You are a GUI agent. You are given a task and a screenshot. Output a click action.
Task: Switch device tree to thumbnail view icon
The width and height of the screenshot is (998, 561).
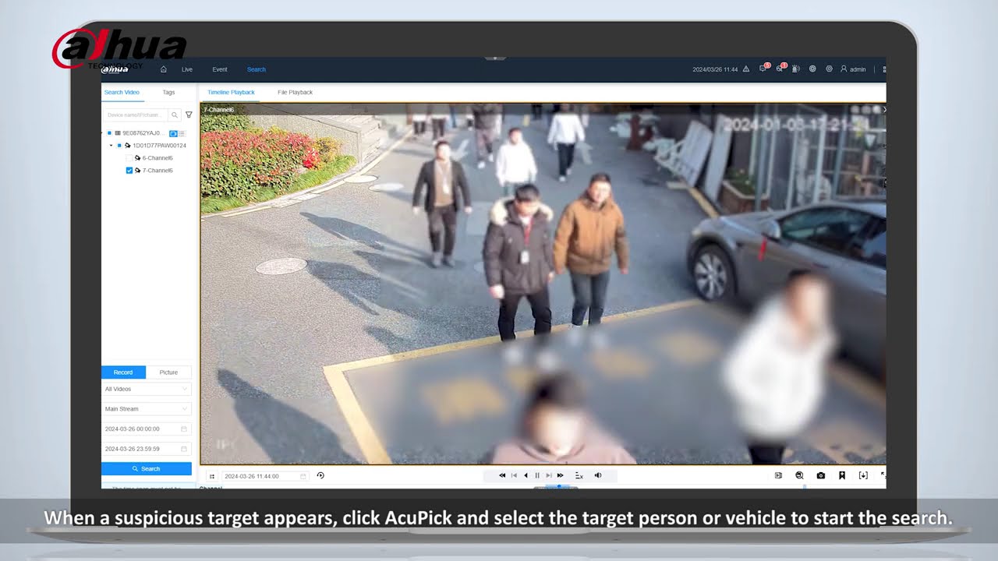(x=174, y=133)
